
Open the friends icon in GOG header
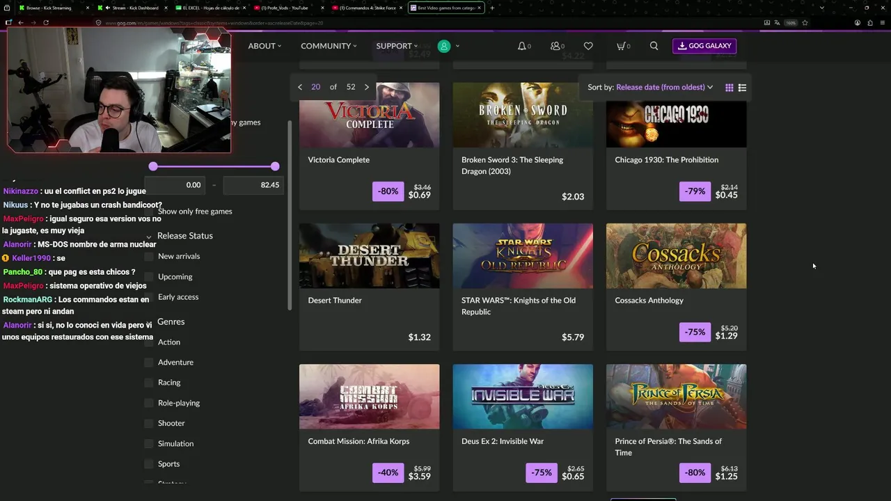(557, 46)
